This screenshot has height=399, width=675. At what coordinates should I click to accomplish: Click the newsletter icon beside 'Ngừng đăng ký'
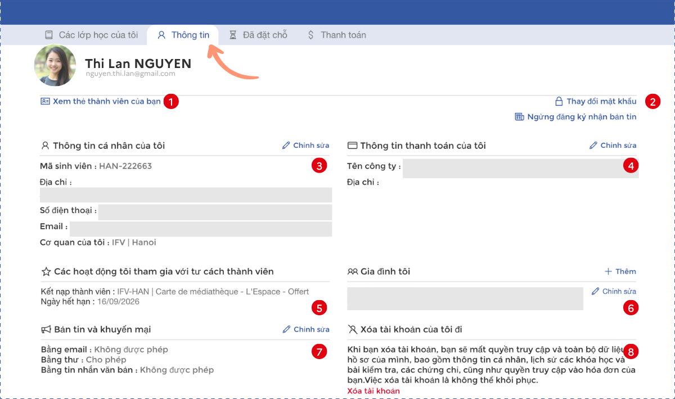pyautogui.click(x=519, y=117)
